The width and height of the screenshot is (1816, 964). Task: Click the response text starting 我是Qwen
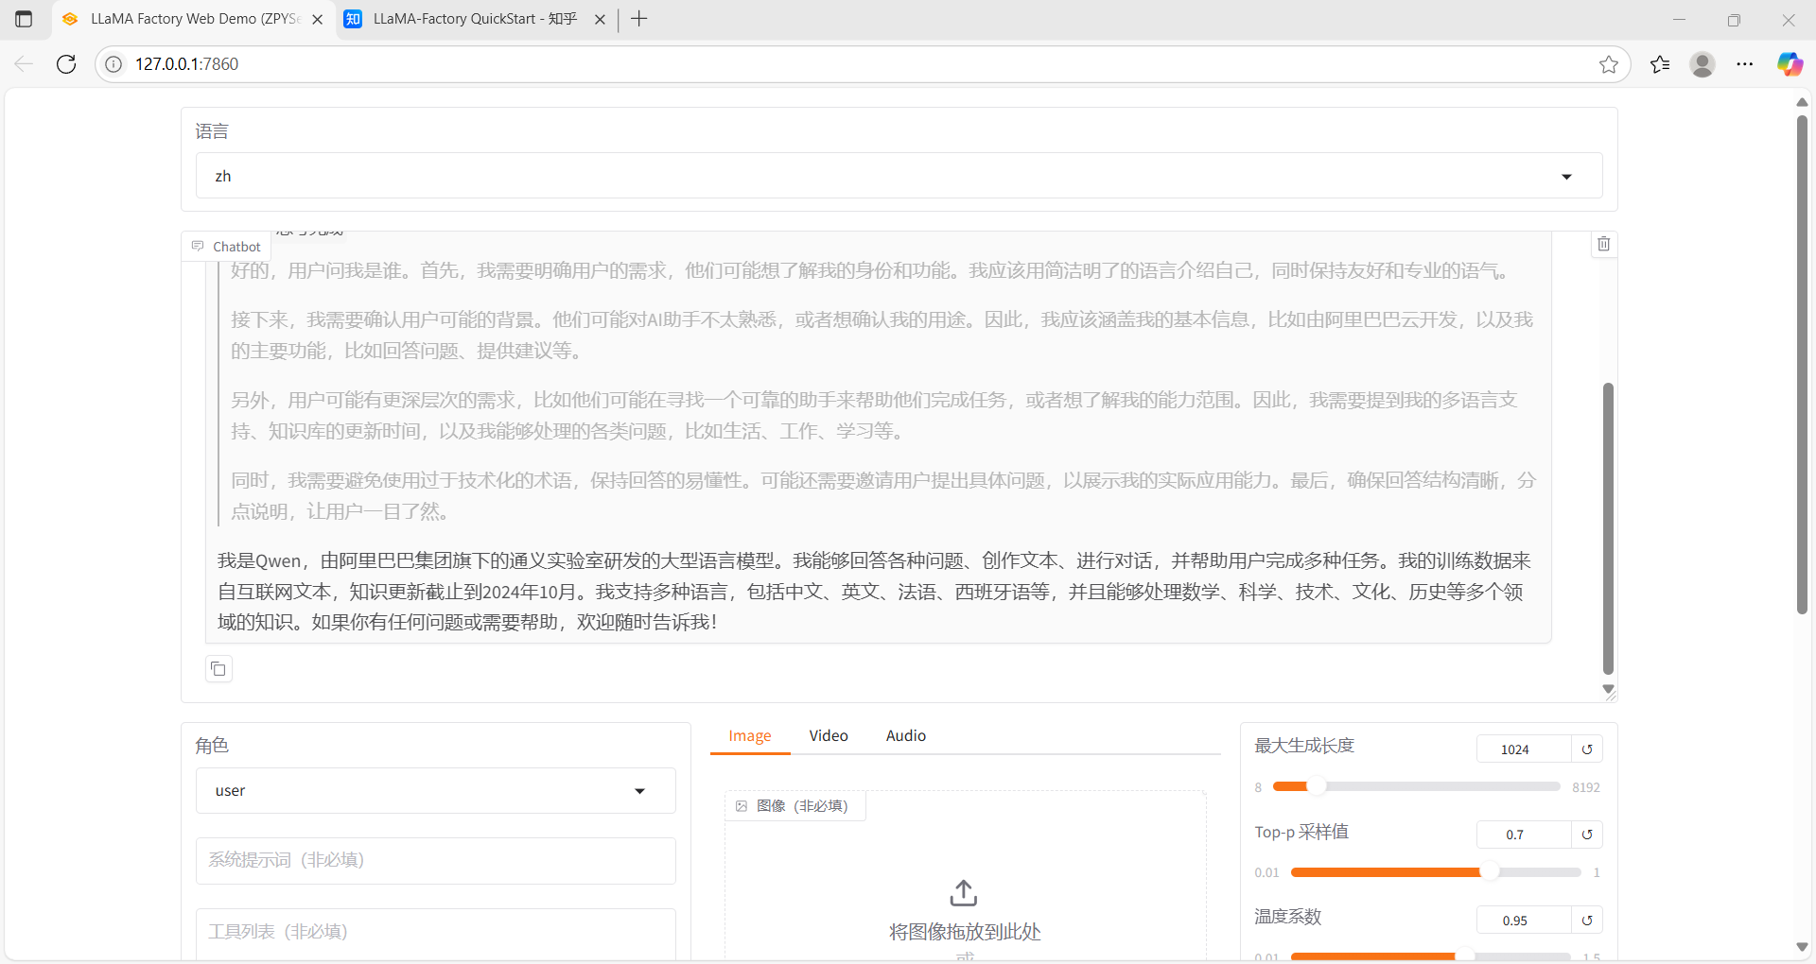click(x=875, y=592)
